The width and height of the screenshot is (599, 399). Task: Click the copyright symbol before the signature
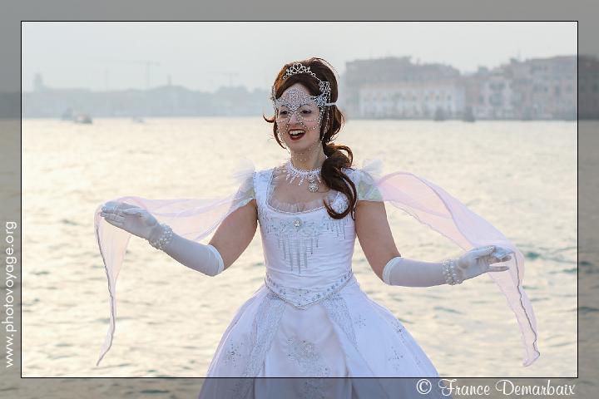[x=423, y=387]
